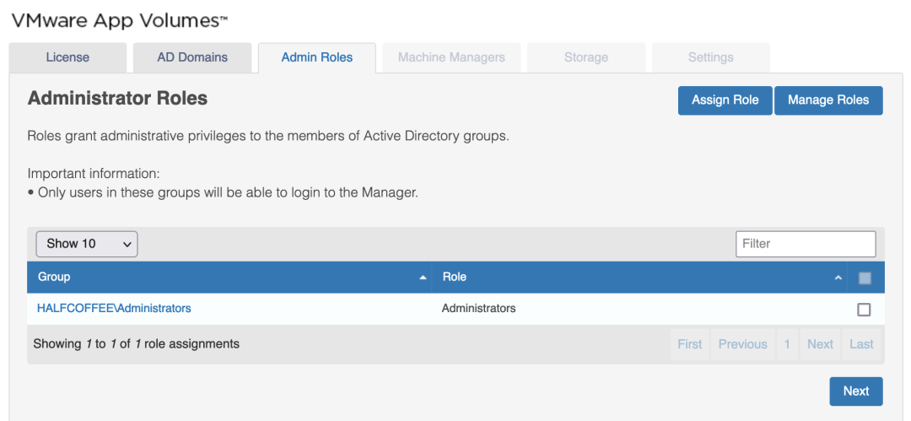This screenshot has width=911, height=421.
Task: Click the Previous pagination button
Action: (742, 344)
